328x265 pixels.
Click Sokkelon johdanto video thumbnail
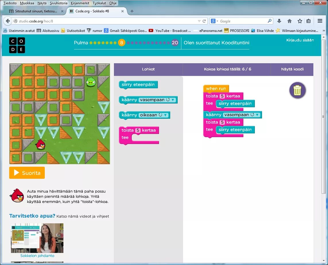[37, 238]
